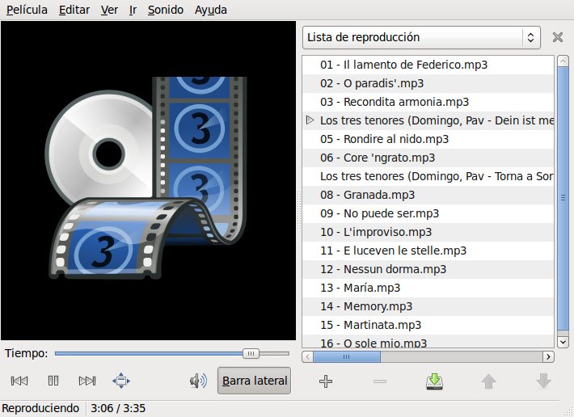Select track 06 - Core 'ngrato.mp3
574x417 pixels.
428,158
